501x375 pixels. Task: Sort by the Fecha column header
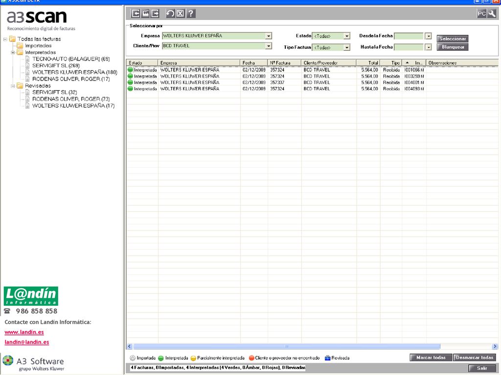(x=254, y=63)
